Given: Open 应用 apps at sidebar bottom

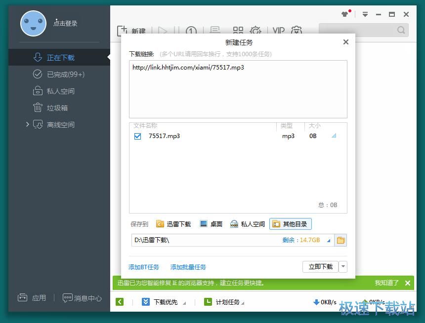Looking at the screenshot, I should click(32, 297).
